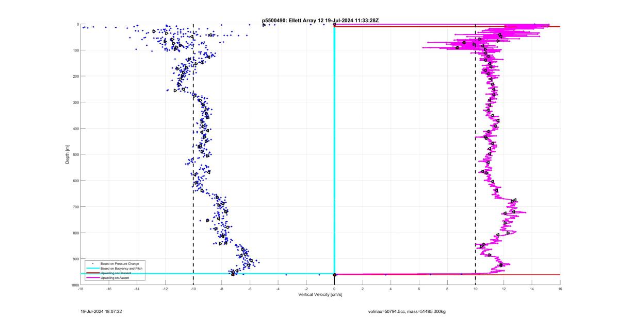Click the cyan line sample in the legend
The image size is (619, 320).
[x=93, y=268]
